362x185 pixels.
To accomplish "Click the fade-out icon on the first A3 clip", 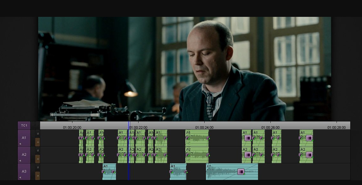I will (113, 172).
